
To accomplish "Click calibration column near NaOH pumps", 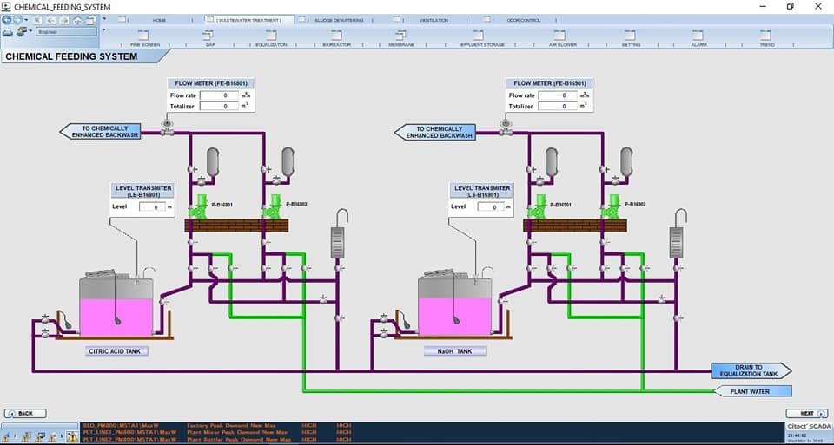I will point(676,243).
